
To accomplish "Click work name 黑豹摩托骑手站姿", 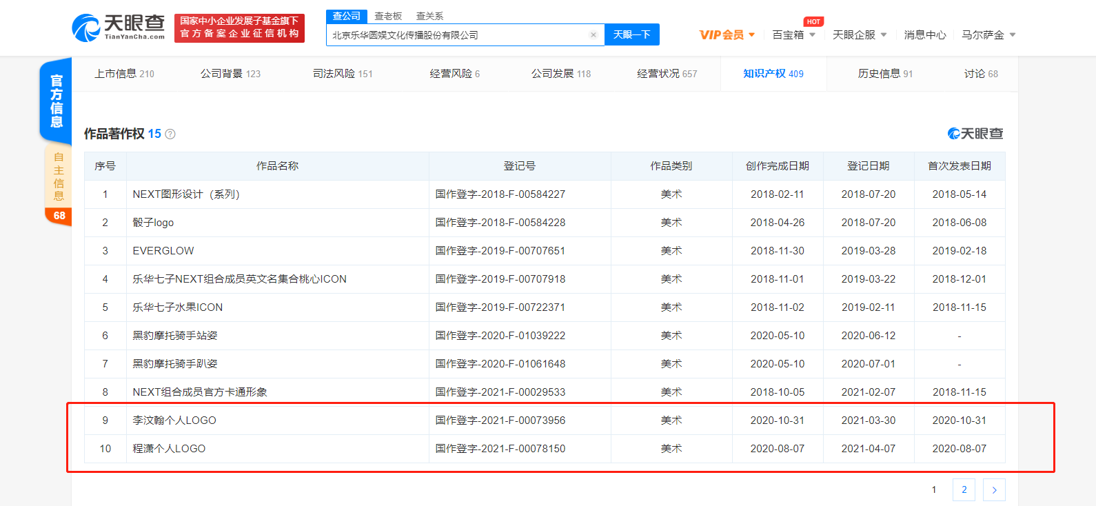I will click(x=175, y=336).
